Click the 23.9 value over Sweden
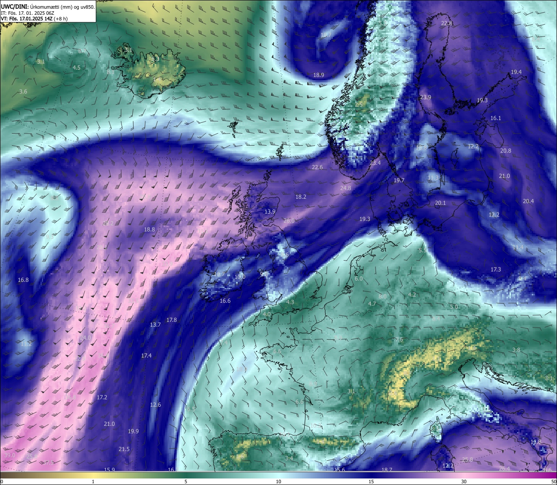 [426, 97]
